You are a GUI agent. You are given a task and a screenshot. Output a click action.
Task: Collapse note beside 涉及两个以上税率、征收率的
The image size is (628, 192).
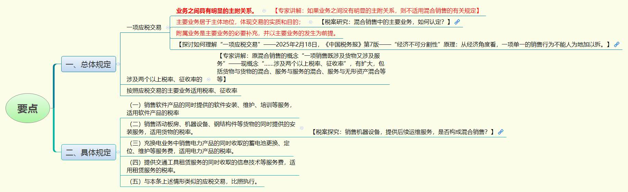click(x=208, y=79)
